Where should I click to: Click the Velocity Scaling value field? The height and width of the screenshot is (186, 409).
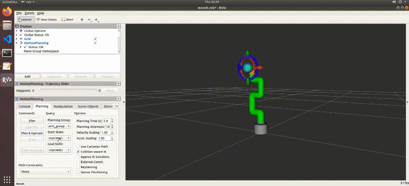coord(105,133)
